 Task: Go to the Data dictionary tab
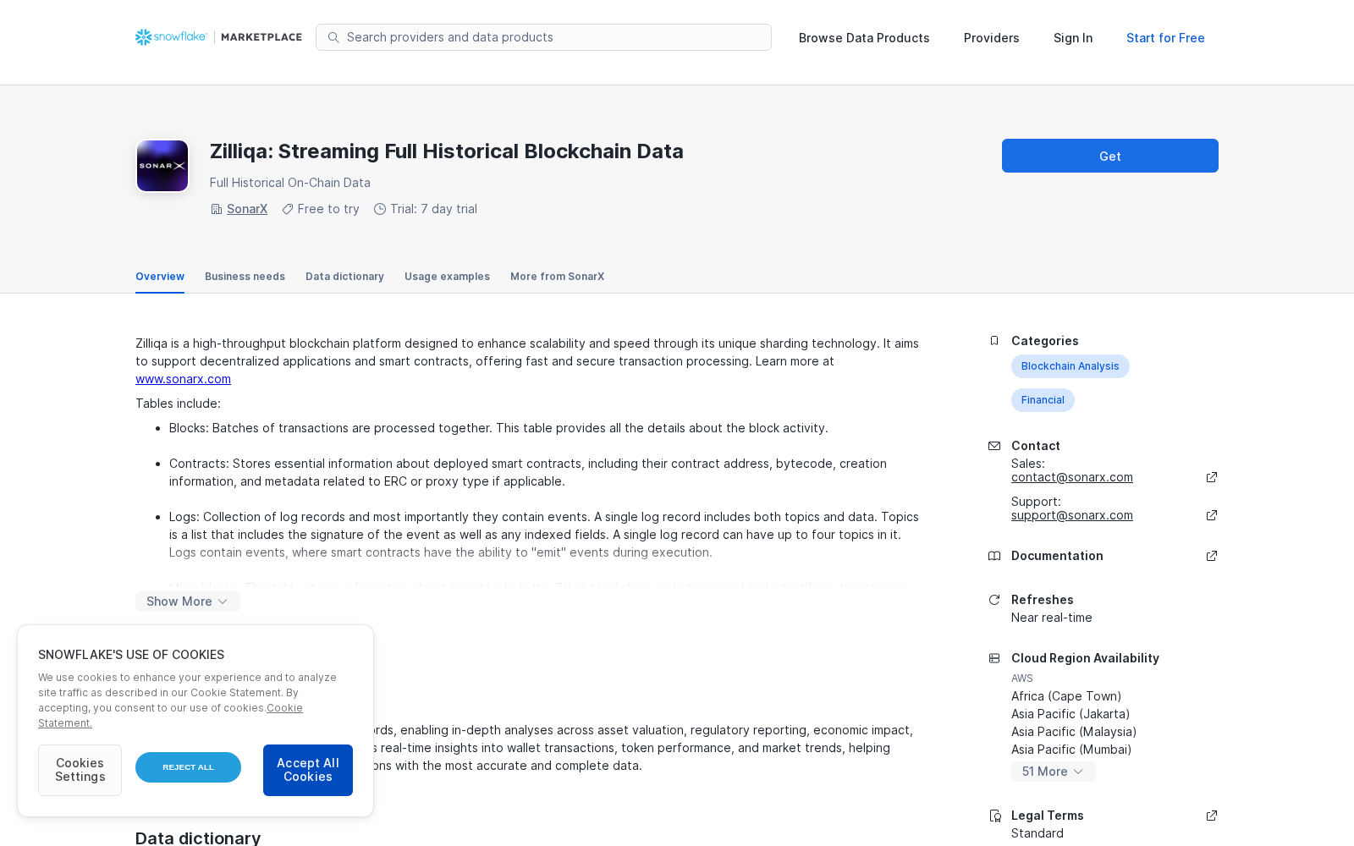point(344,277)
